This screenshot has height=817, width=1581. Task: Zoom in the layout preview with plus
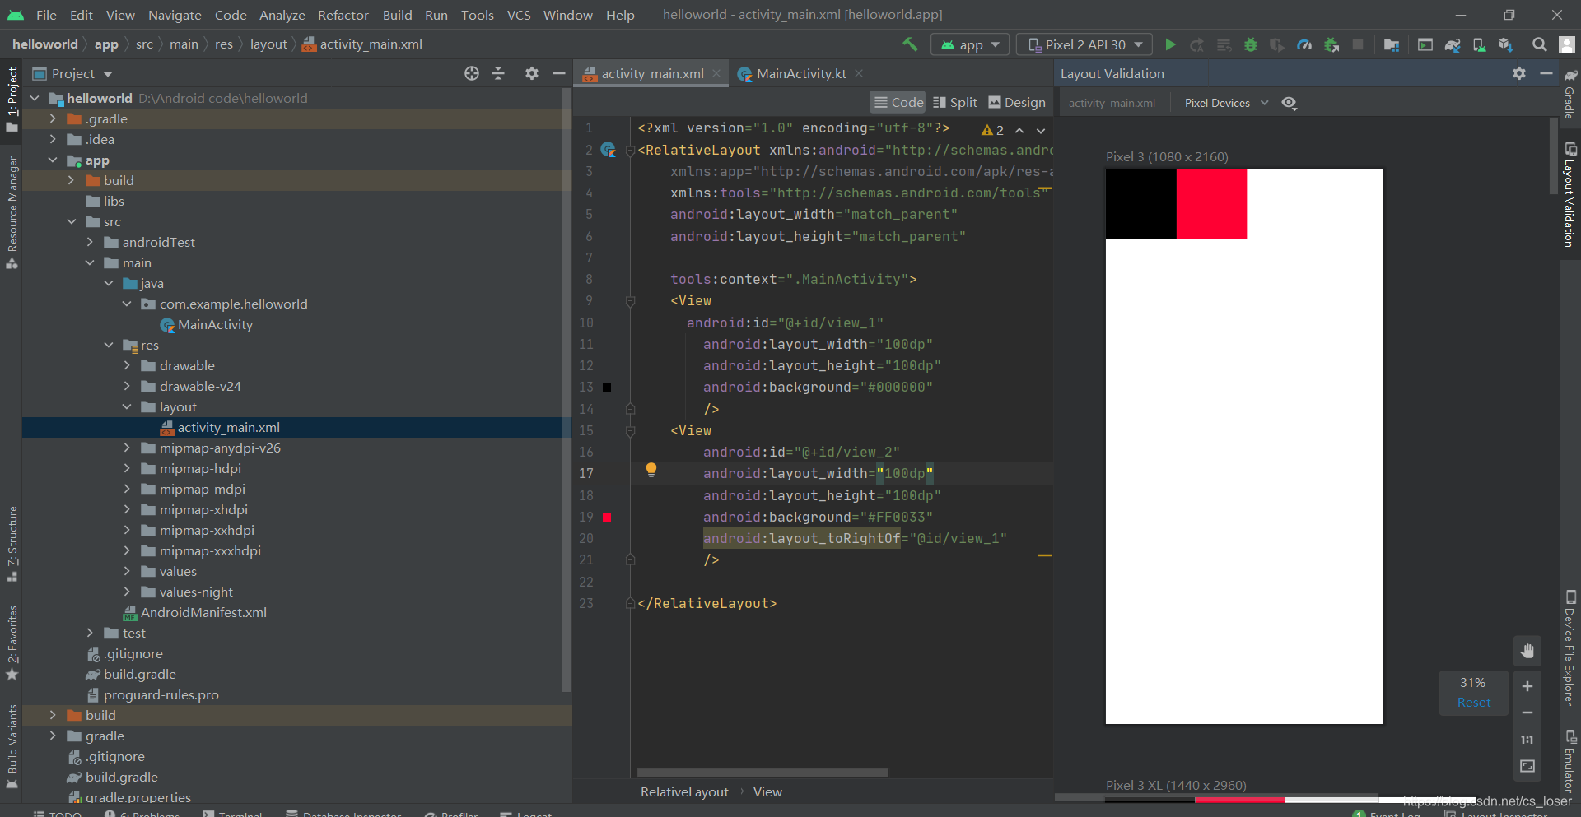(x=1527, y=686)
